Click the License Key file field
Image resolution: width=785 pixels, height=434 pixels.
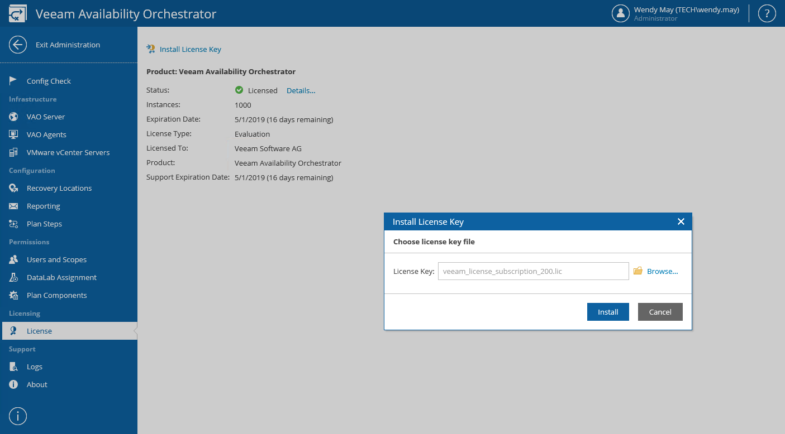point(533,271)
